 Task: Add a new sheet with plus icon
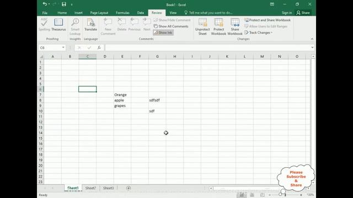(129, 188)
